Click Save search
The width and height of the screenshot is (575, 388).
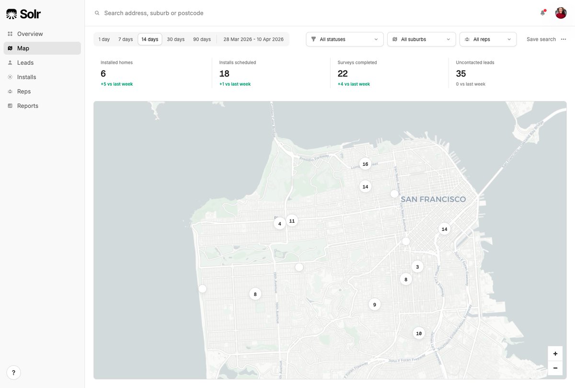(541, 39)
